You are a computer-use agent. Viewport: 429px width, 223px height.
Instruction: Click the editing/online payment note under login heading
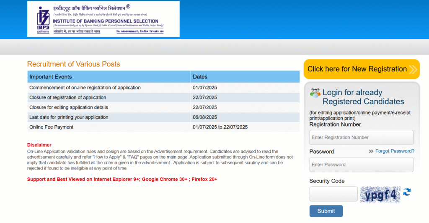(x=360, y=116)
